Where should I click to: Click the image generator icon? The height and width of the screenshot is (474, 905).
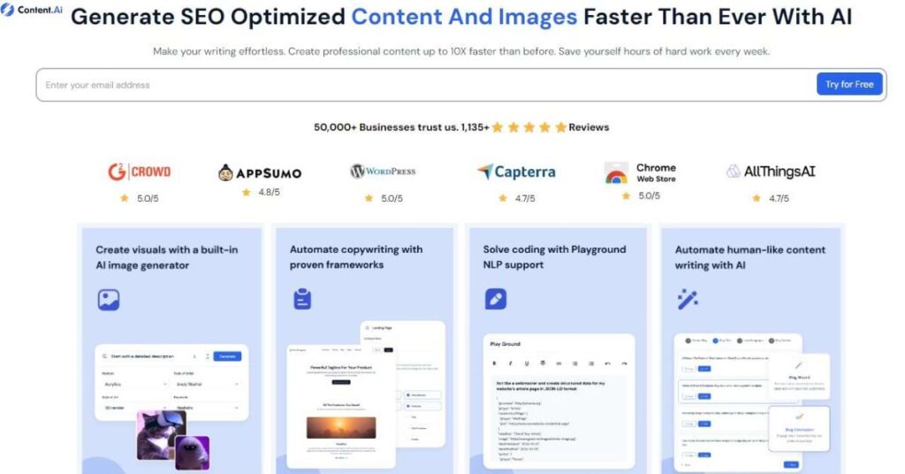[x=109, y=300]
